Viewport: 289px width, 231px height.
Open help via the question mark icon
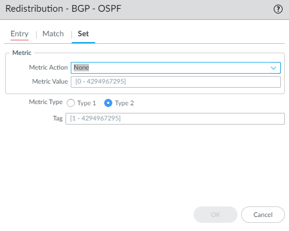pos(278,9)
